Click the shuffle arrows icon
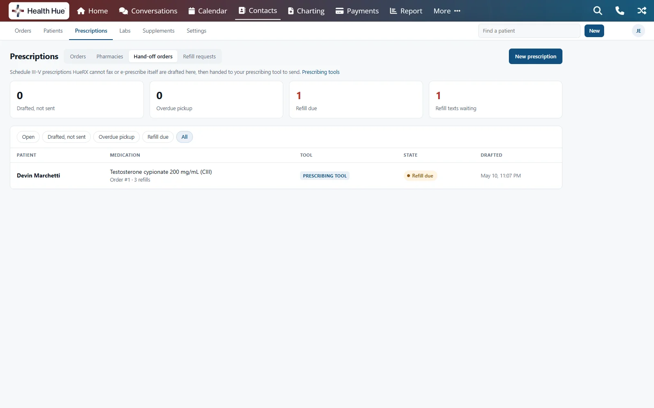The image size is (654, 408). (x=642, y=11)
